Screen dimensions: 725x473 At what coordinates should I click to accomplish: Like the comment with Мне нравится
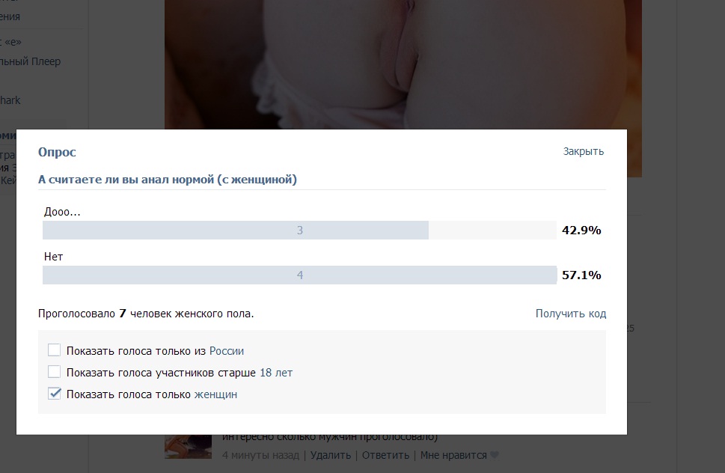pos(453,455)
